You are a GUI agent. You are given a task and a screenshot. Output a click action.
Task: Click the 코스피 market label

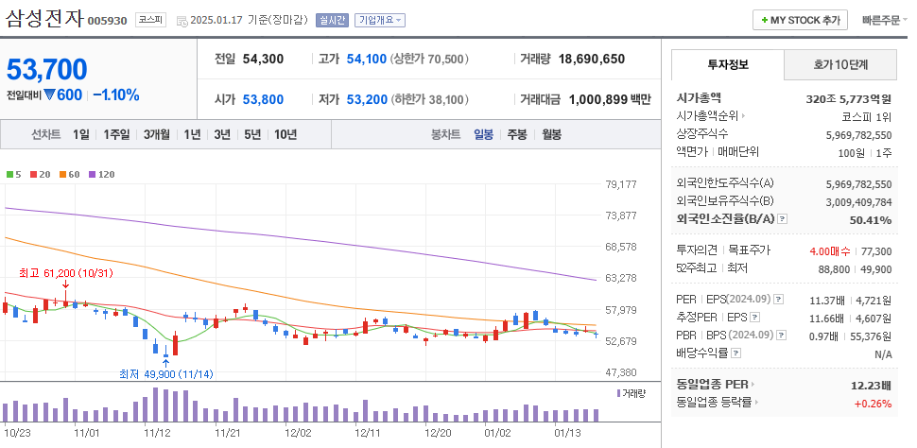[x=151, y=20]
